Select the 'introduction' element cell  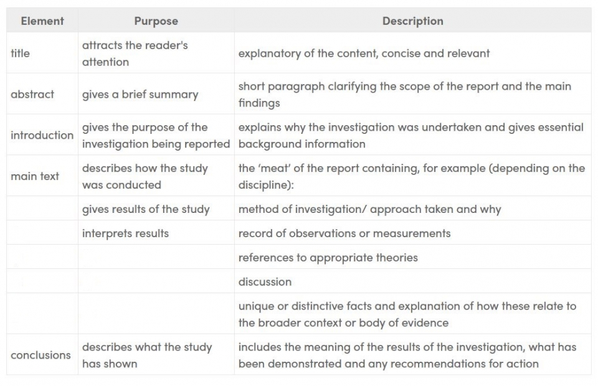coord(42,135)
